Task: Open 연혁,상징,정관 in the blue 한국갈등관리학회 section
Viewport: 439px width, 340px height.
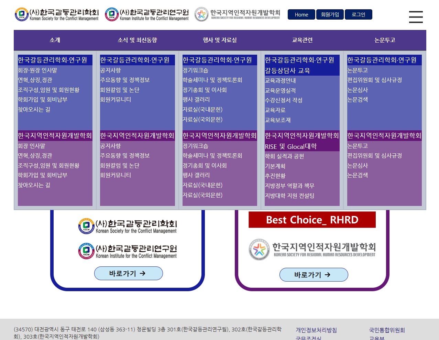Action: (35, 80)
